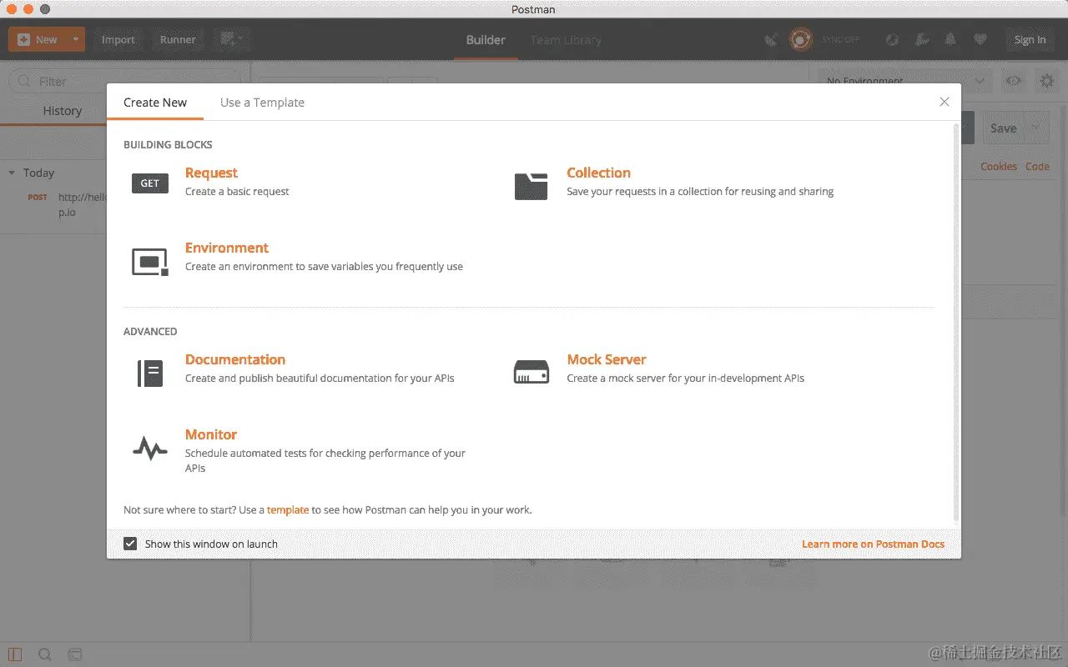Open Learn more on Postman Docs

(x=873, y=544)
